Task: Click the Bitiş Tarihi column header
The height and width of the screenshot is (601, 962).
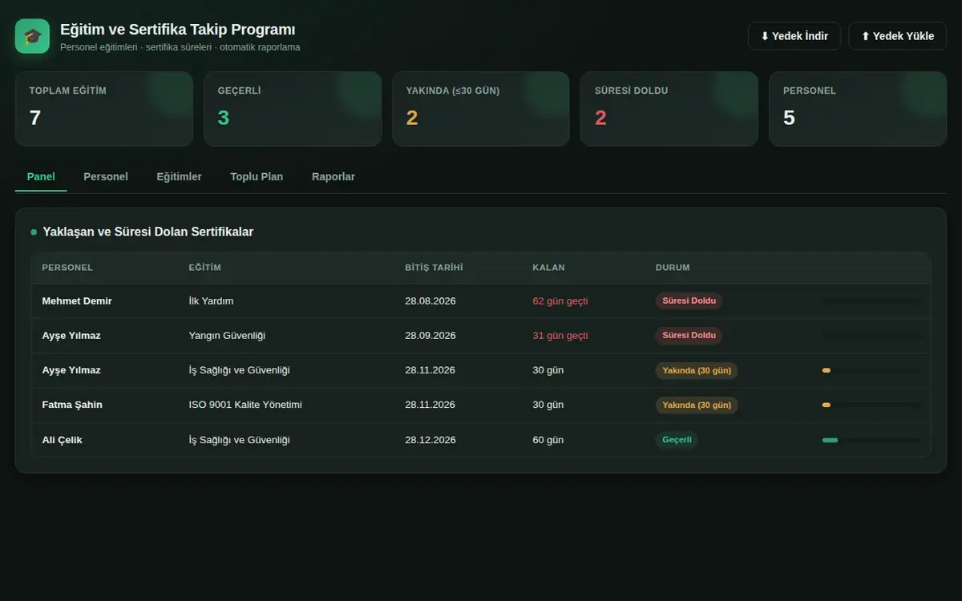Action: [x=434, y=268]
